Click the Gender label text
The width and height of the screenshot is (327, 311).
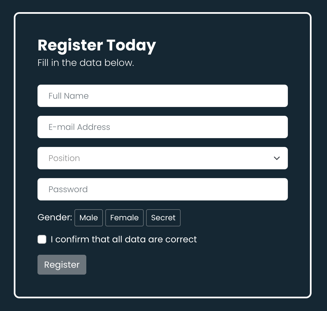(x=55, y=218)
